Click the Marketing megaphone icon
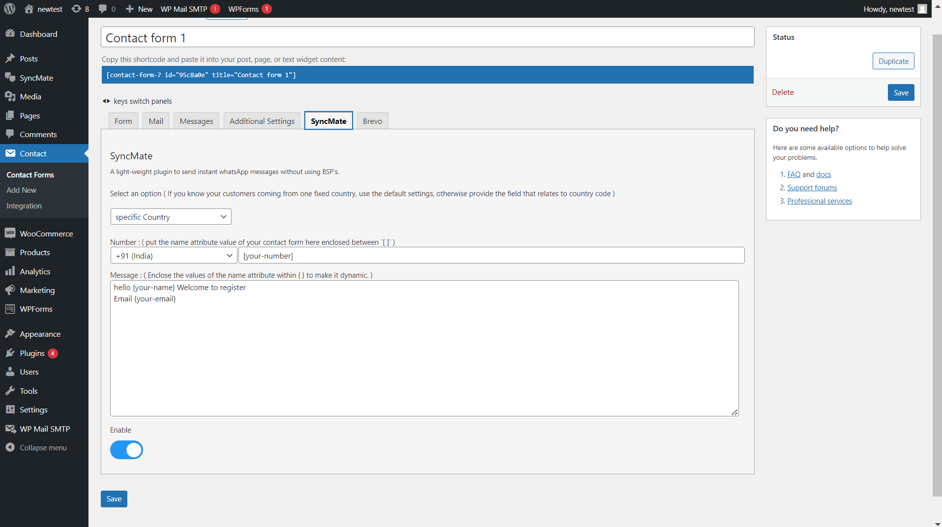942x527 pixels. point(10,290)
